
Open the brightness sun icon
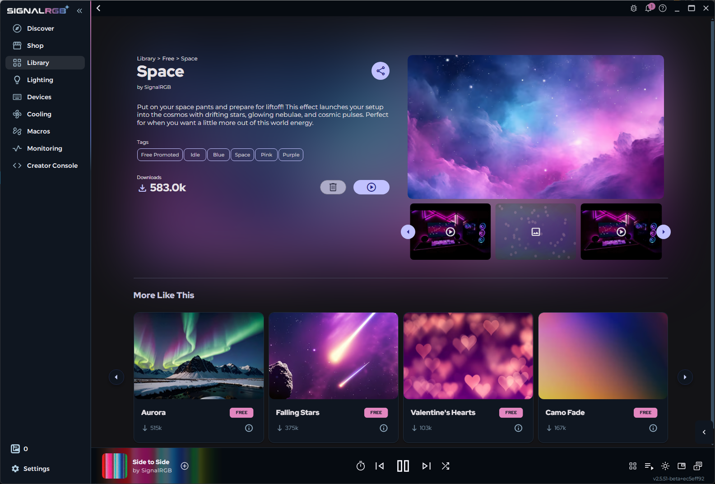(665, 466)
